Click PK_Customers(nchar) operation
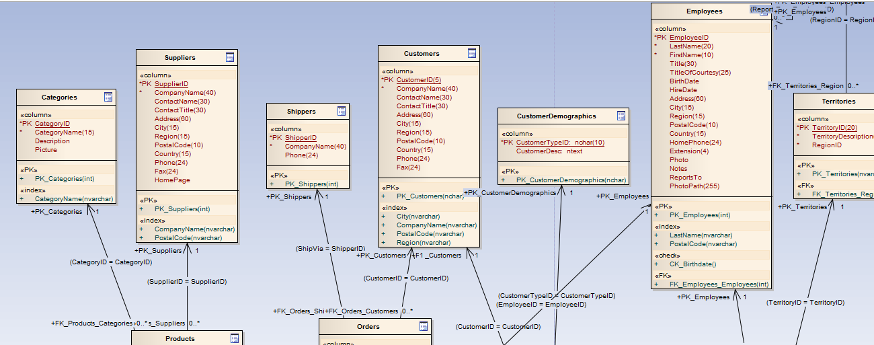 pyautogui.click(x=430, y=196)
